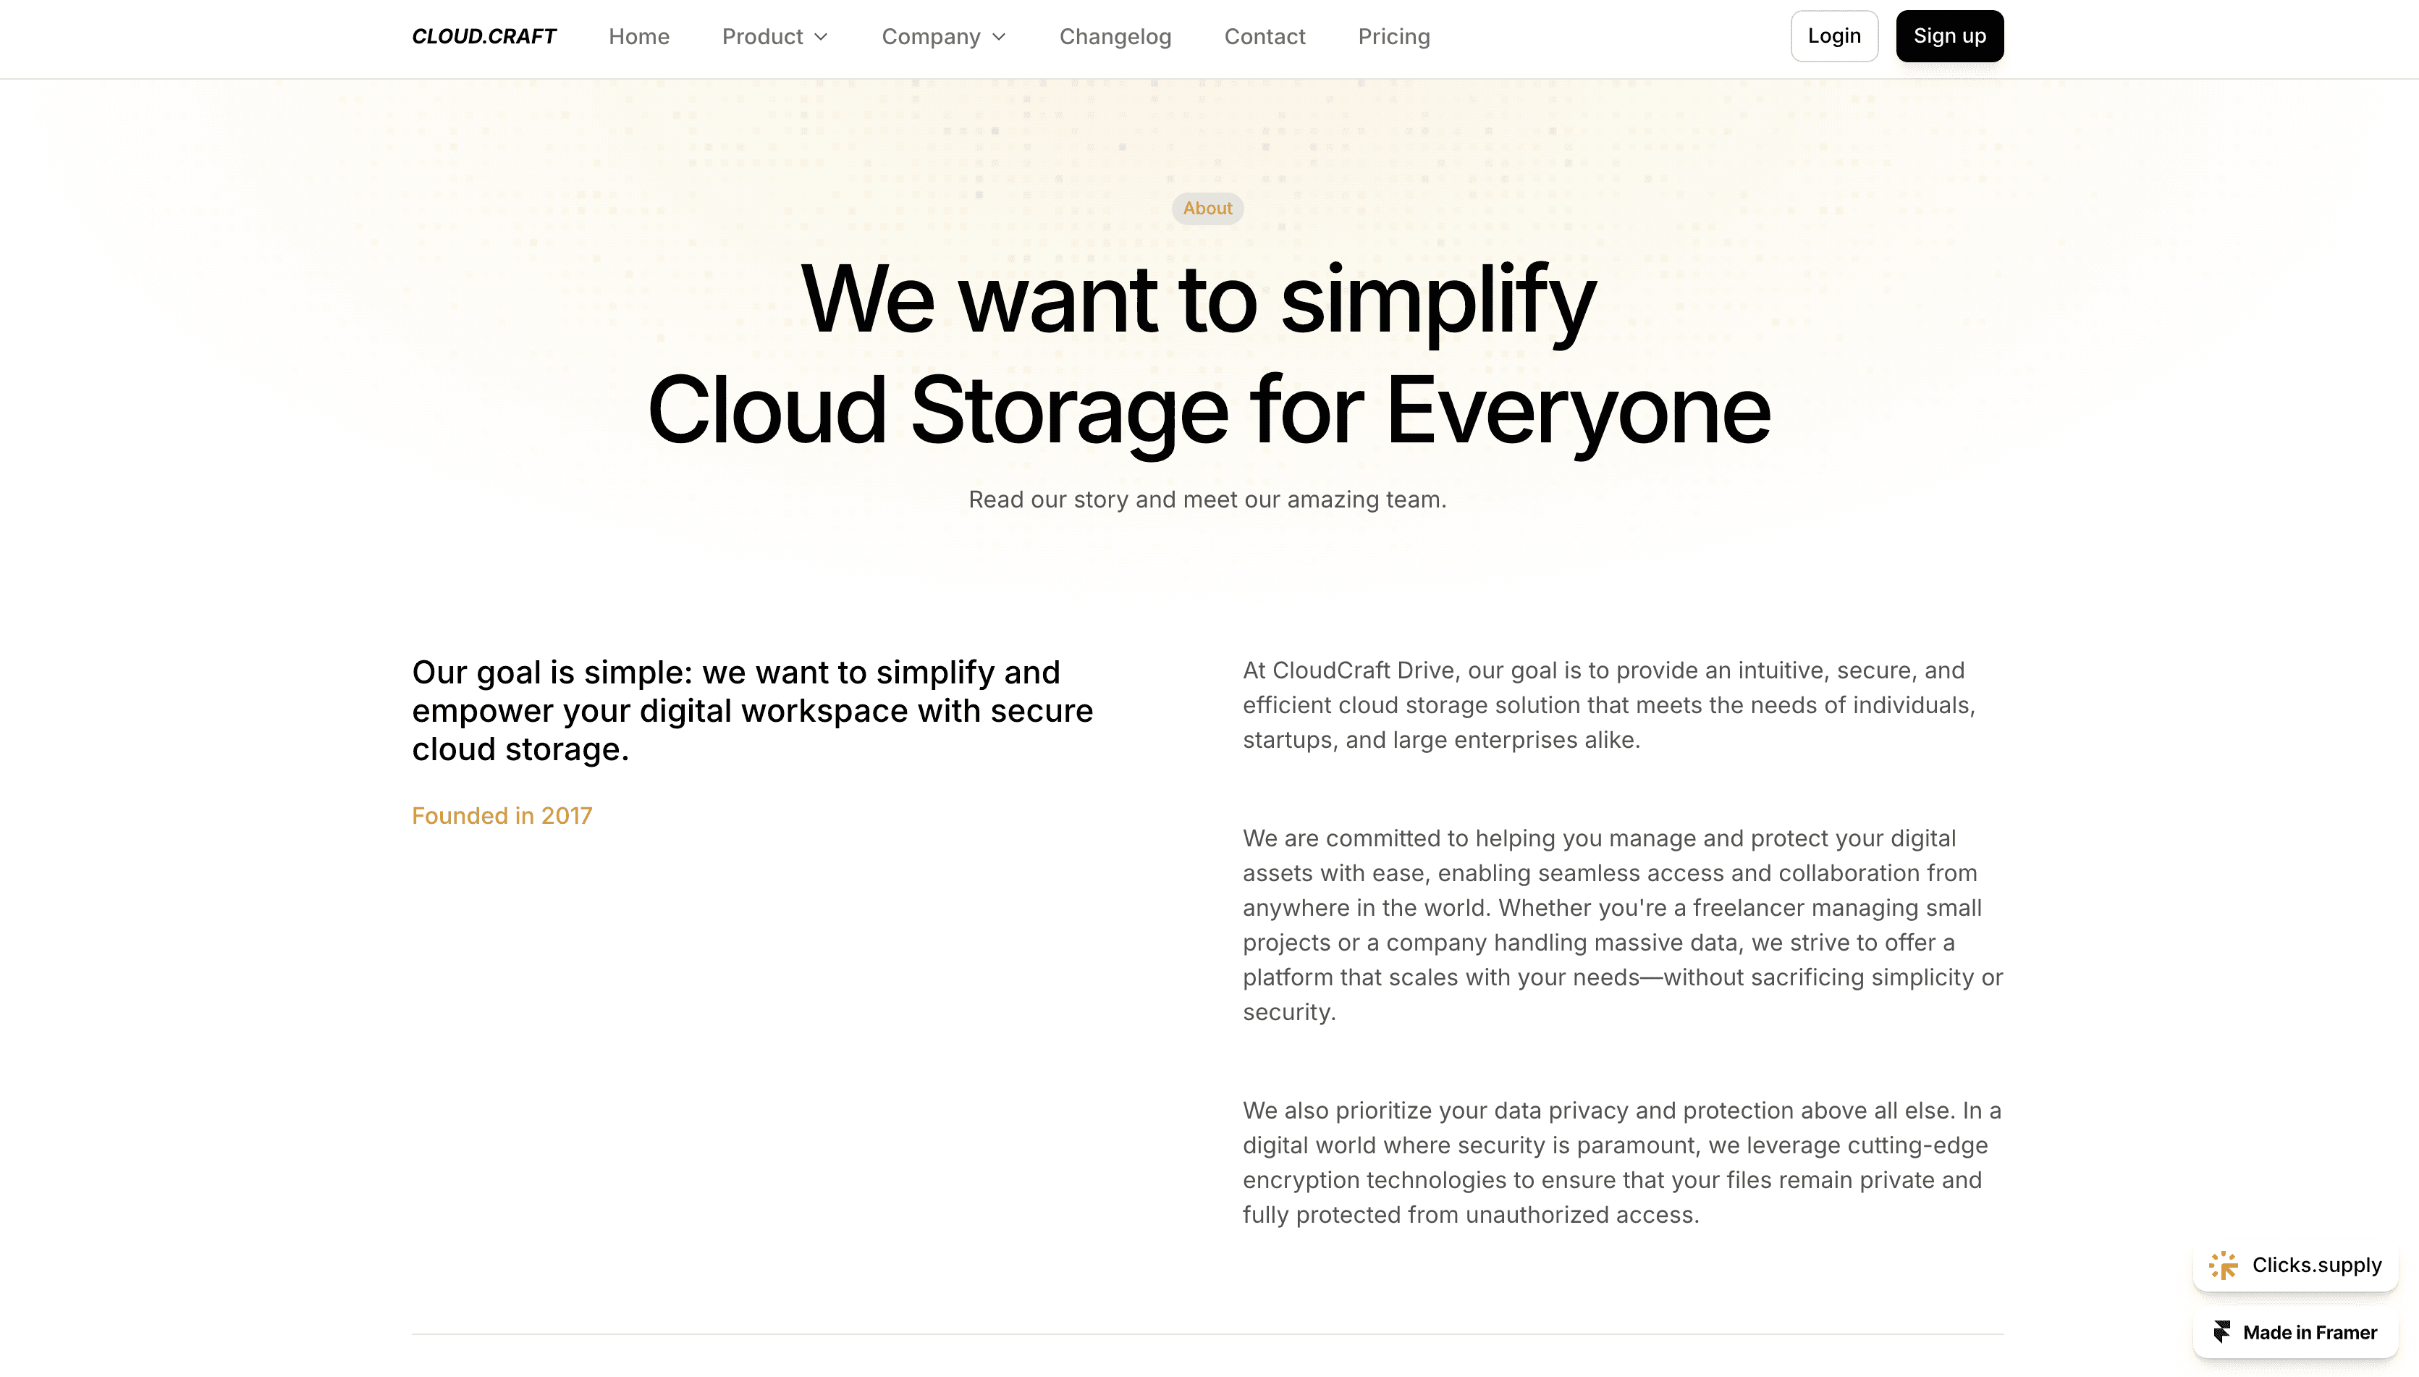Expand the Product dropdown chevron
Viewport: 2419px width, 1377px height.
821,37
